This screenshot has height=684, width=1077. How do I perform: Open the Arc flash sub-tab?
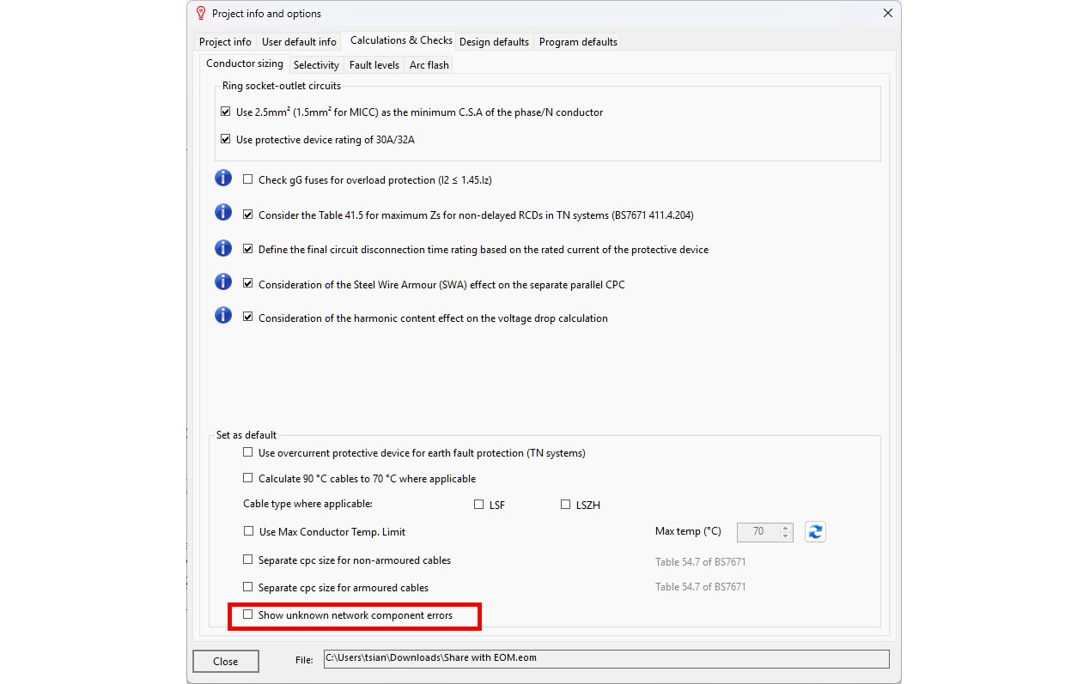pos(429,65)
